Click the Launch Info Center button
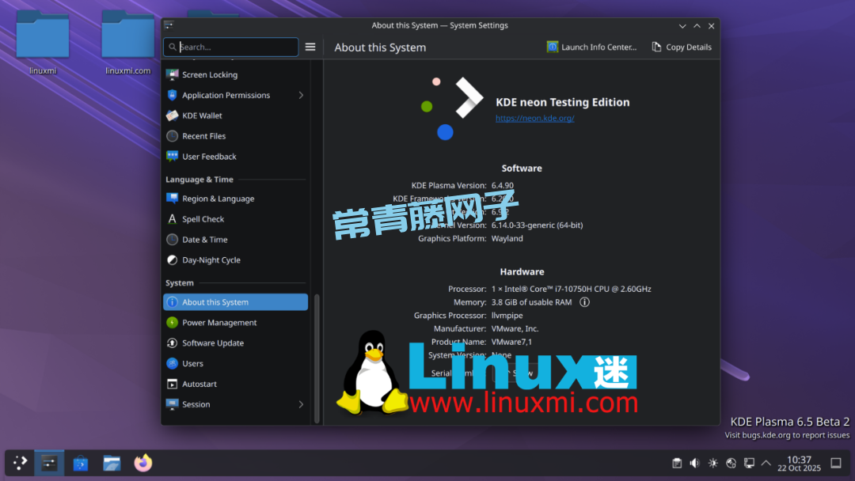The height and width of the screenshot is (481, 855). (591, 47)
